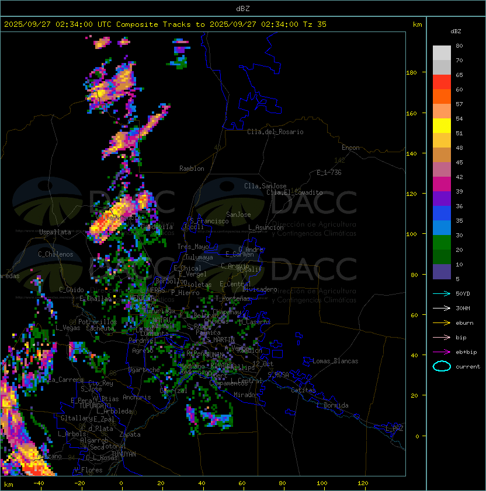Click the Zapata map label

click(x=130, y=434)
